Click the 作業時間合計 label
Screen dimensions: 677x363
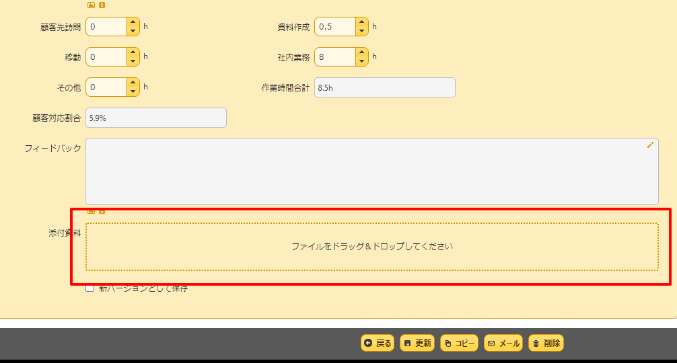pyautogui.click(x=285, y=88)
